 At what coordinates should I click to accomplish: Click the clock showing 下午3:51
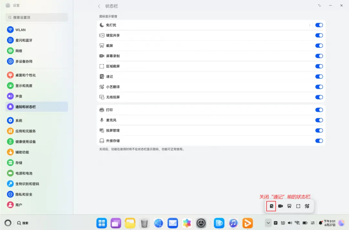click(330, 223)
